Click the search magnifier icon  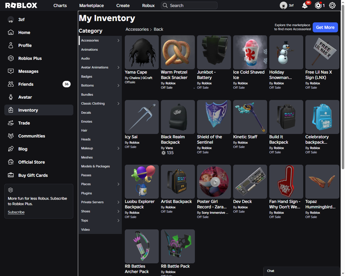pyautogui.click(x=165, y=5)
